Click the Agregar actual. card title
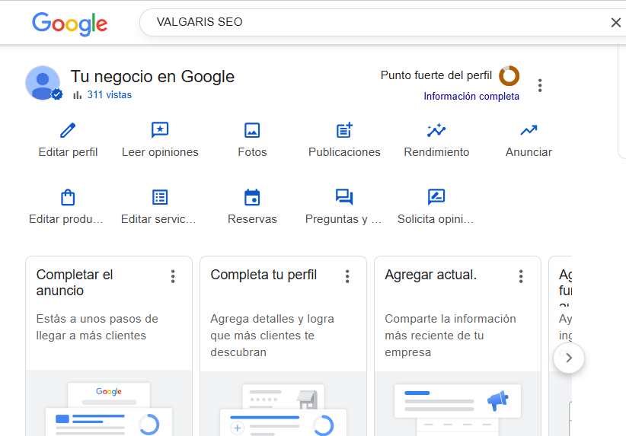Screen dimensions: 626x436 point(431,275)
